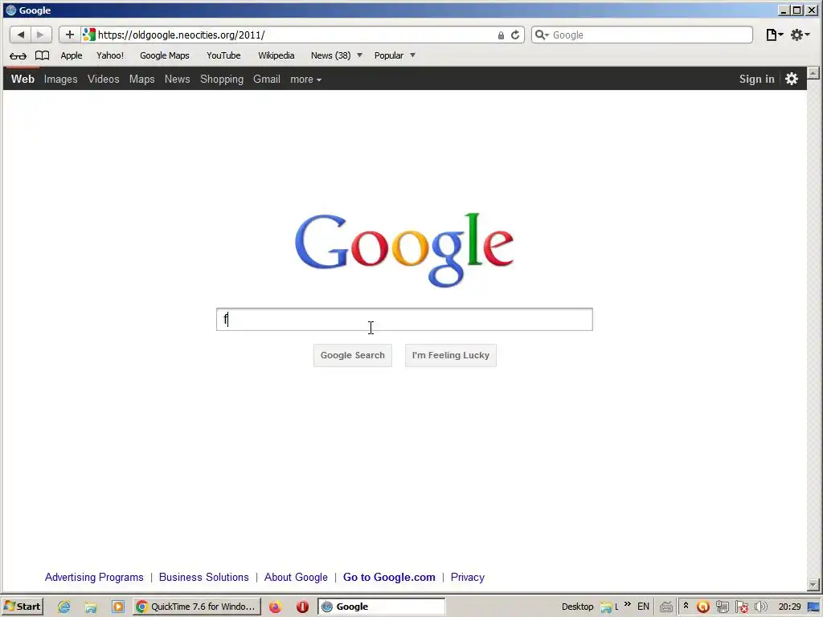Open the Business Solutions link
Image resolution: width=823 pixels, height=617 pixels.
203,577
